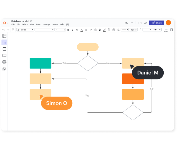Select the teal rectangle shape on canvas

tap(40, 63)
